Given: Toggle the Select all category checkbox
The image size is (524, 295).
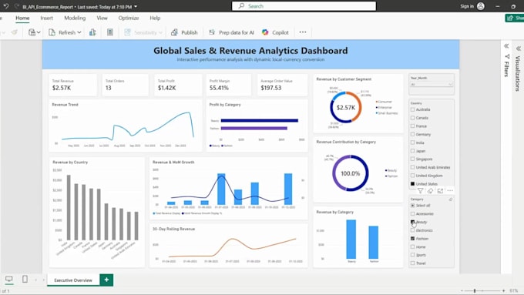Looking at the screenshot, I should pos(413,206).
